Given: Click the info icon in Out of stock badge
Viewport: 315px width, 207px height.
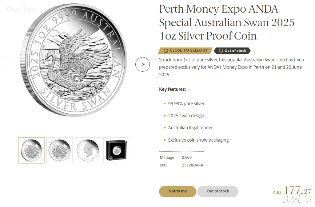Looking at the screenshot, I should (220, 50).
